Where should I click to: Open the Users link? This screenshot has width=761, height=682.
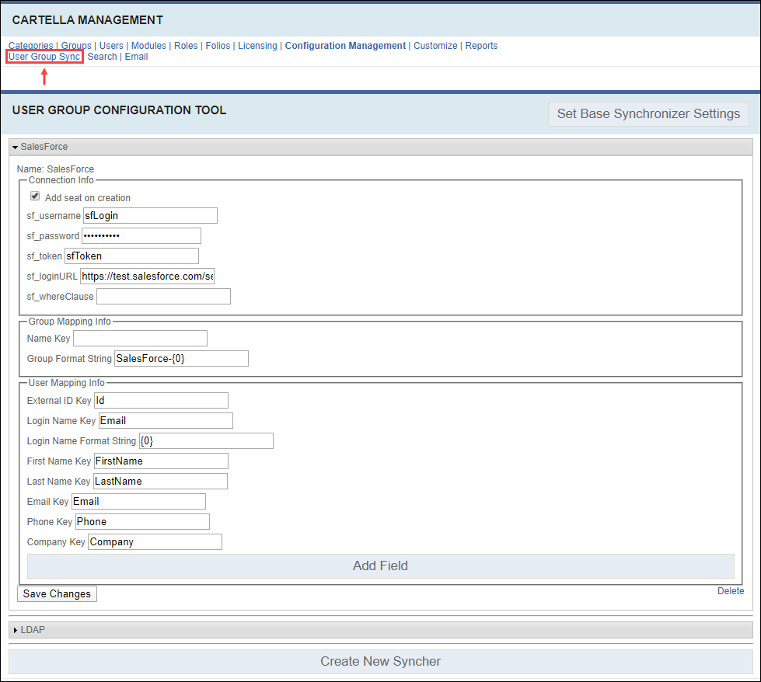[111, 46]
